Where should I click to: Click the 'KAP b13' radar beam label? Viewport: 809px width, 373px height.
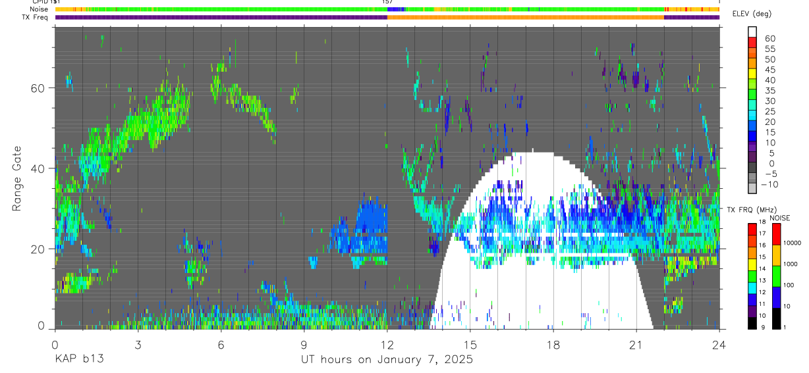[x=79, y=360]
